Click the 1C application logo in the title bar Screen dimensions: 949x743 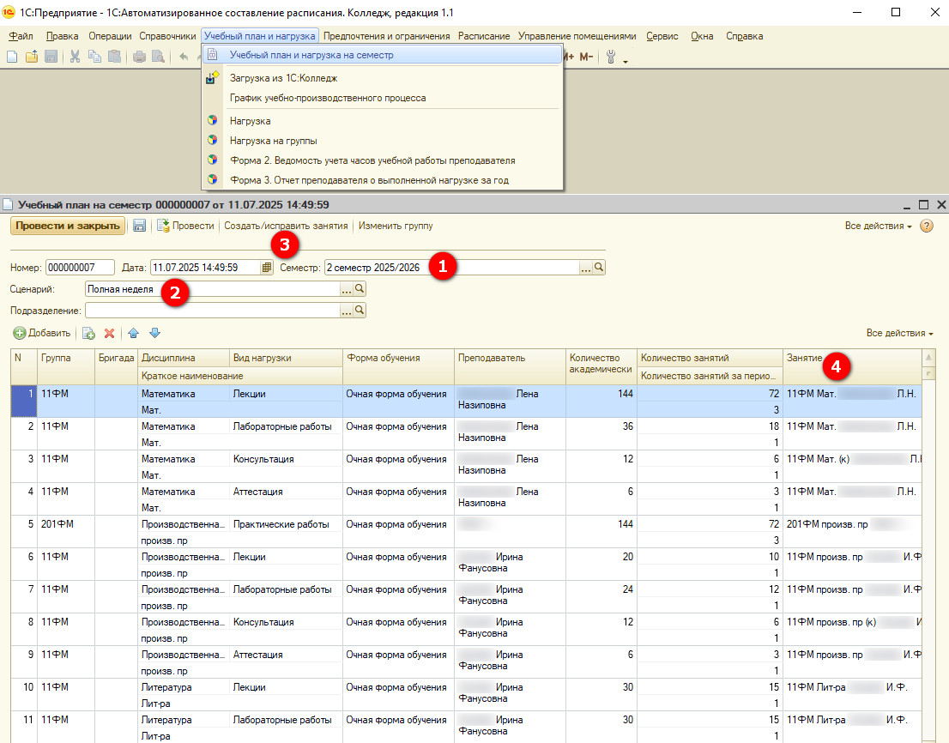[x=9, y=12]
